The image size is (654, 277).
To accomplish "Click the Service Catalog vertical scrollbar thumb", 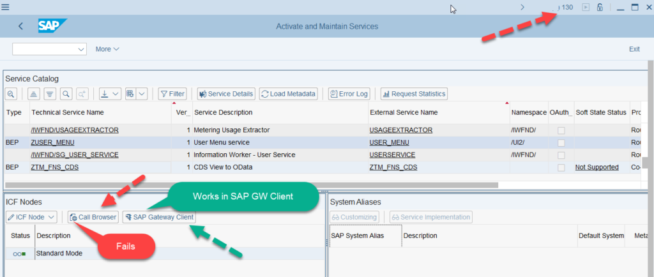I will tap(645, 162).
